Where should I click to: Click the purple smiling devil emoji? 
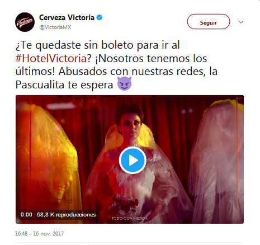[124, 83]
